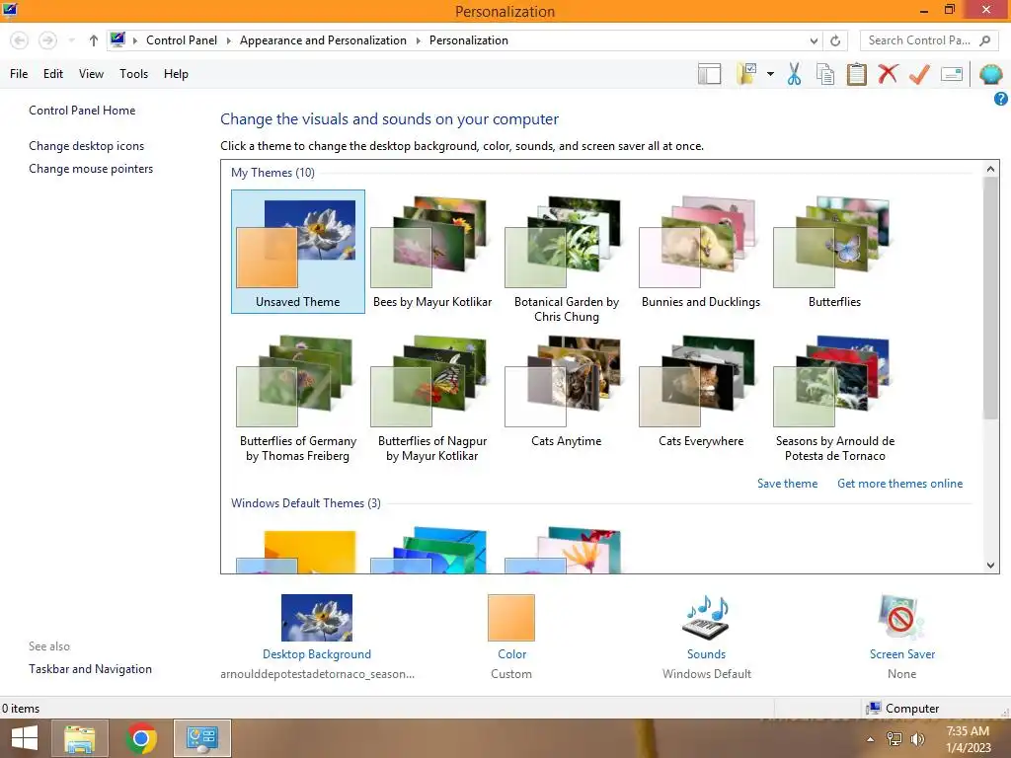This screenshot has width=1011, height=758.
Task: Click the navigation pane layout icon in the toolbar
Action: point(709,74)
